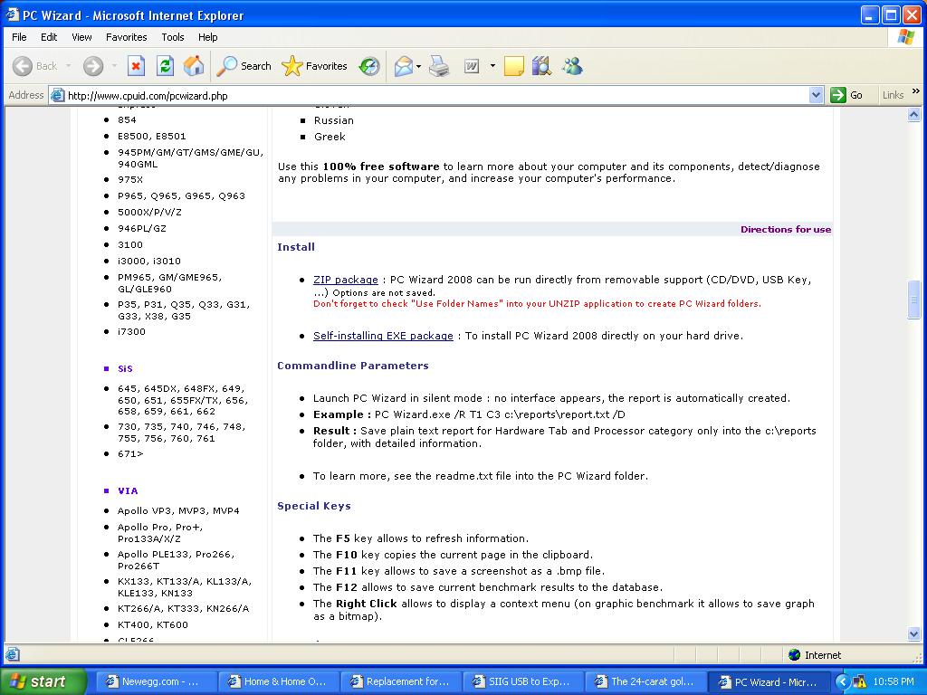Click the Mail envelope icon
Screen dimensions: 927x695
403,66
